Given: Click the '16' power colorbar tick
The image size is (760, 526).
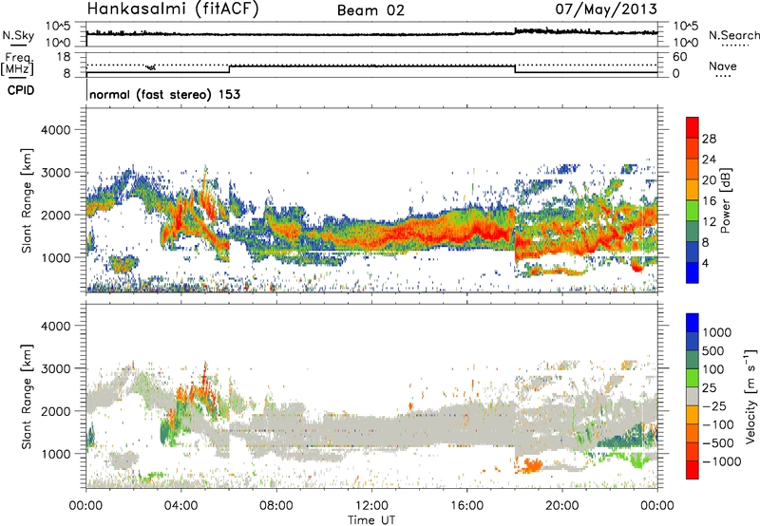Looking at the screenshot, I should tap(709, 201).
